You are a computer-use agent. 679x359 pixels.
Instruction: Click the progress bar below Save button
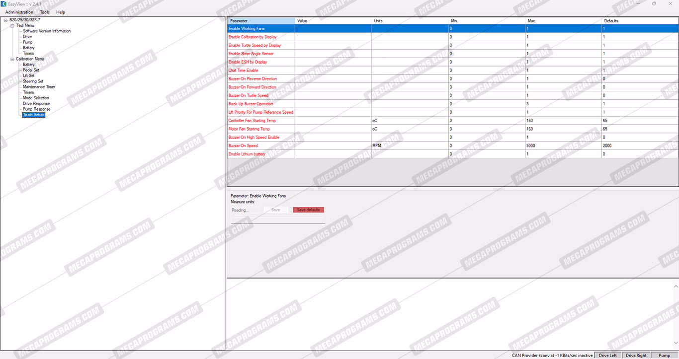click(278, 220)
